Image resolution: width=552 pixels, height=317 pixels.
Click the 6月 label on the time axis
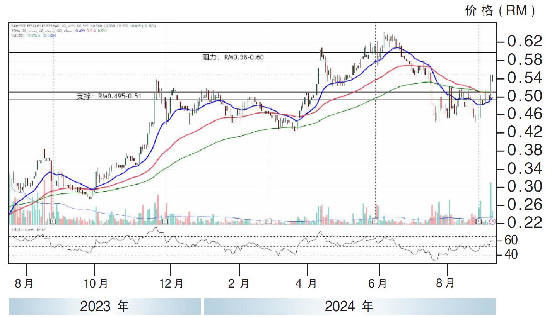(378, 284)
